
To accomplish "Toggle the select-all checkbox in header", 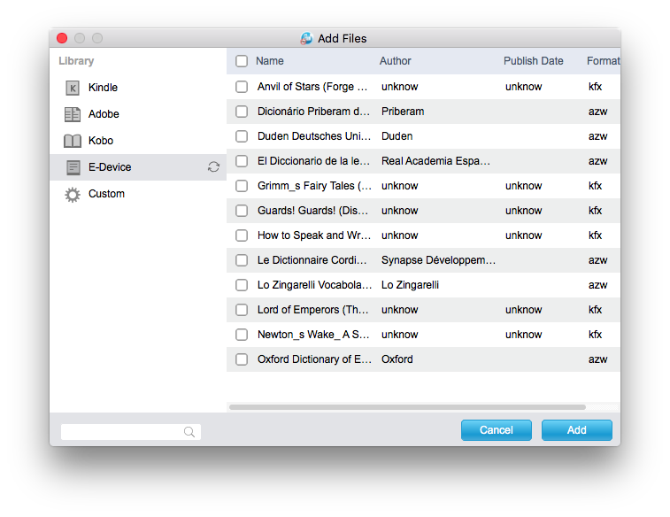I will 242,61.
